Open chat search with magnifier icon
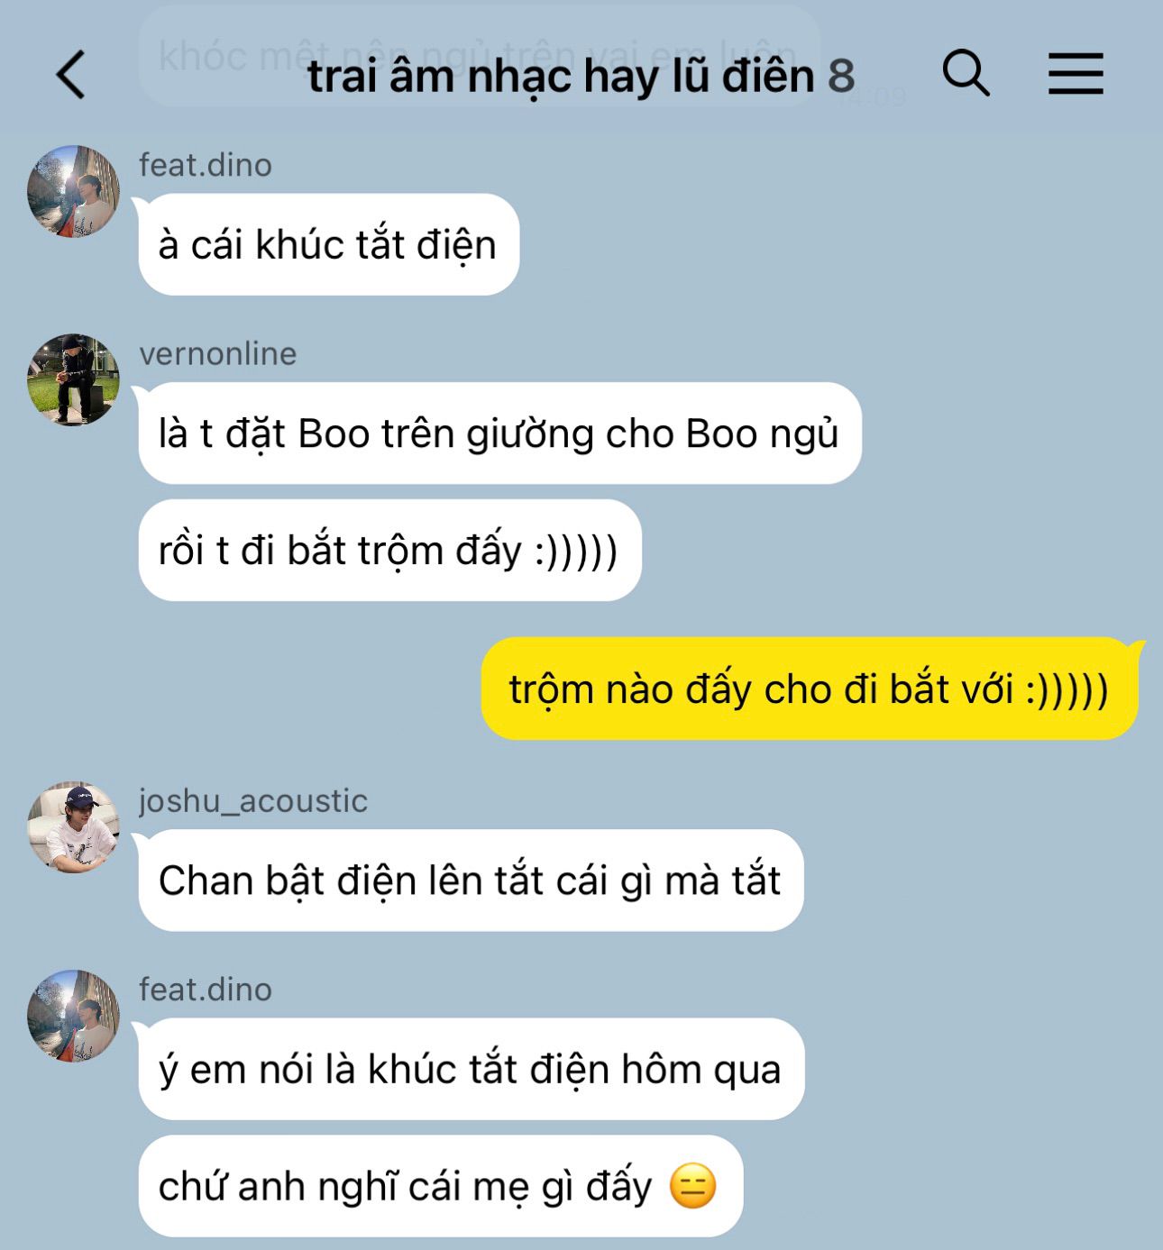Image resolution: width=1163 pixels, height=1250 pixels. point(966,72)
